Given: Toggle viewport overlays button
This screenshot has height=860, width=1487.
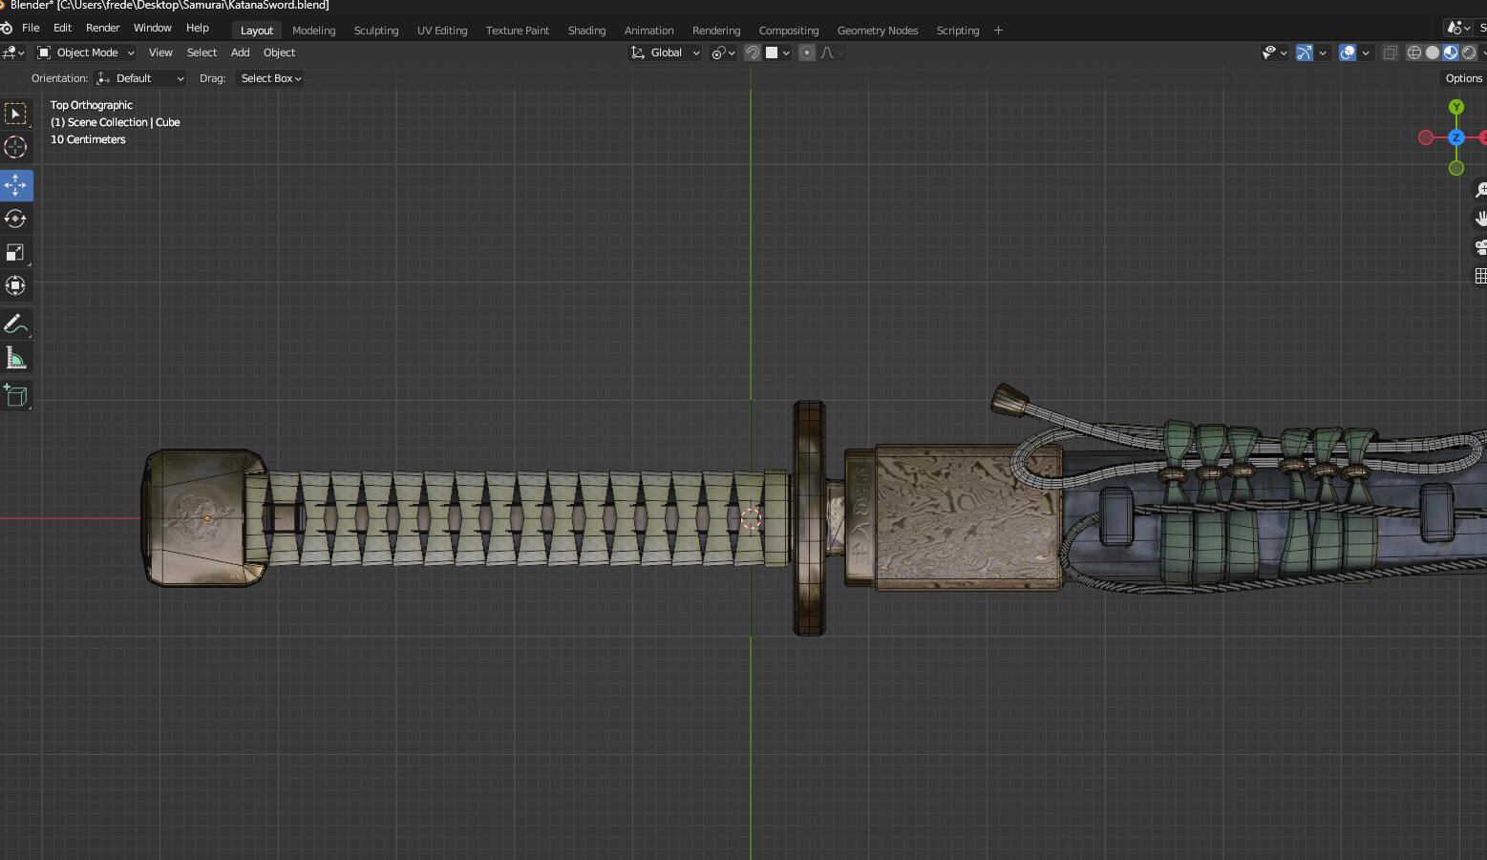Looking at the screenshot, I should (x=1348, y=52).
